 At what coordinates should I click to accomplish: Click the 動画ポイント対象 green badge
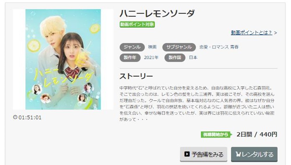coord(137,24)
